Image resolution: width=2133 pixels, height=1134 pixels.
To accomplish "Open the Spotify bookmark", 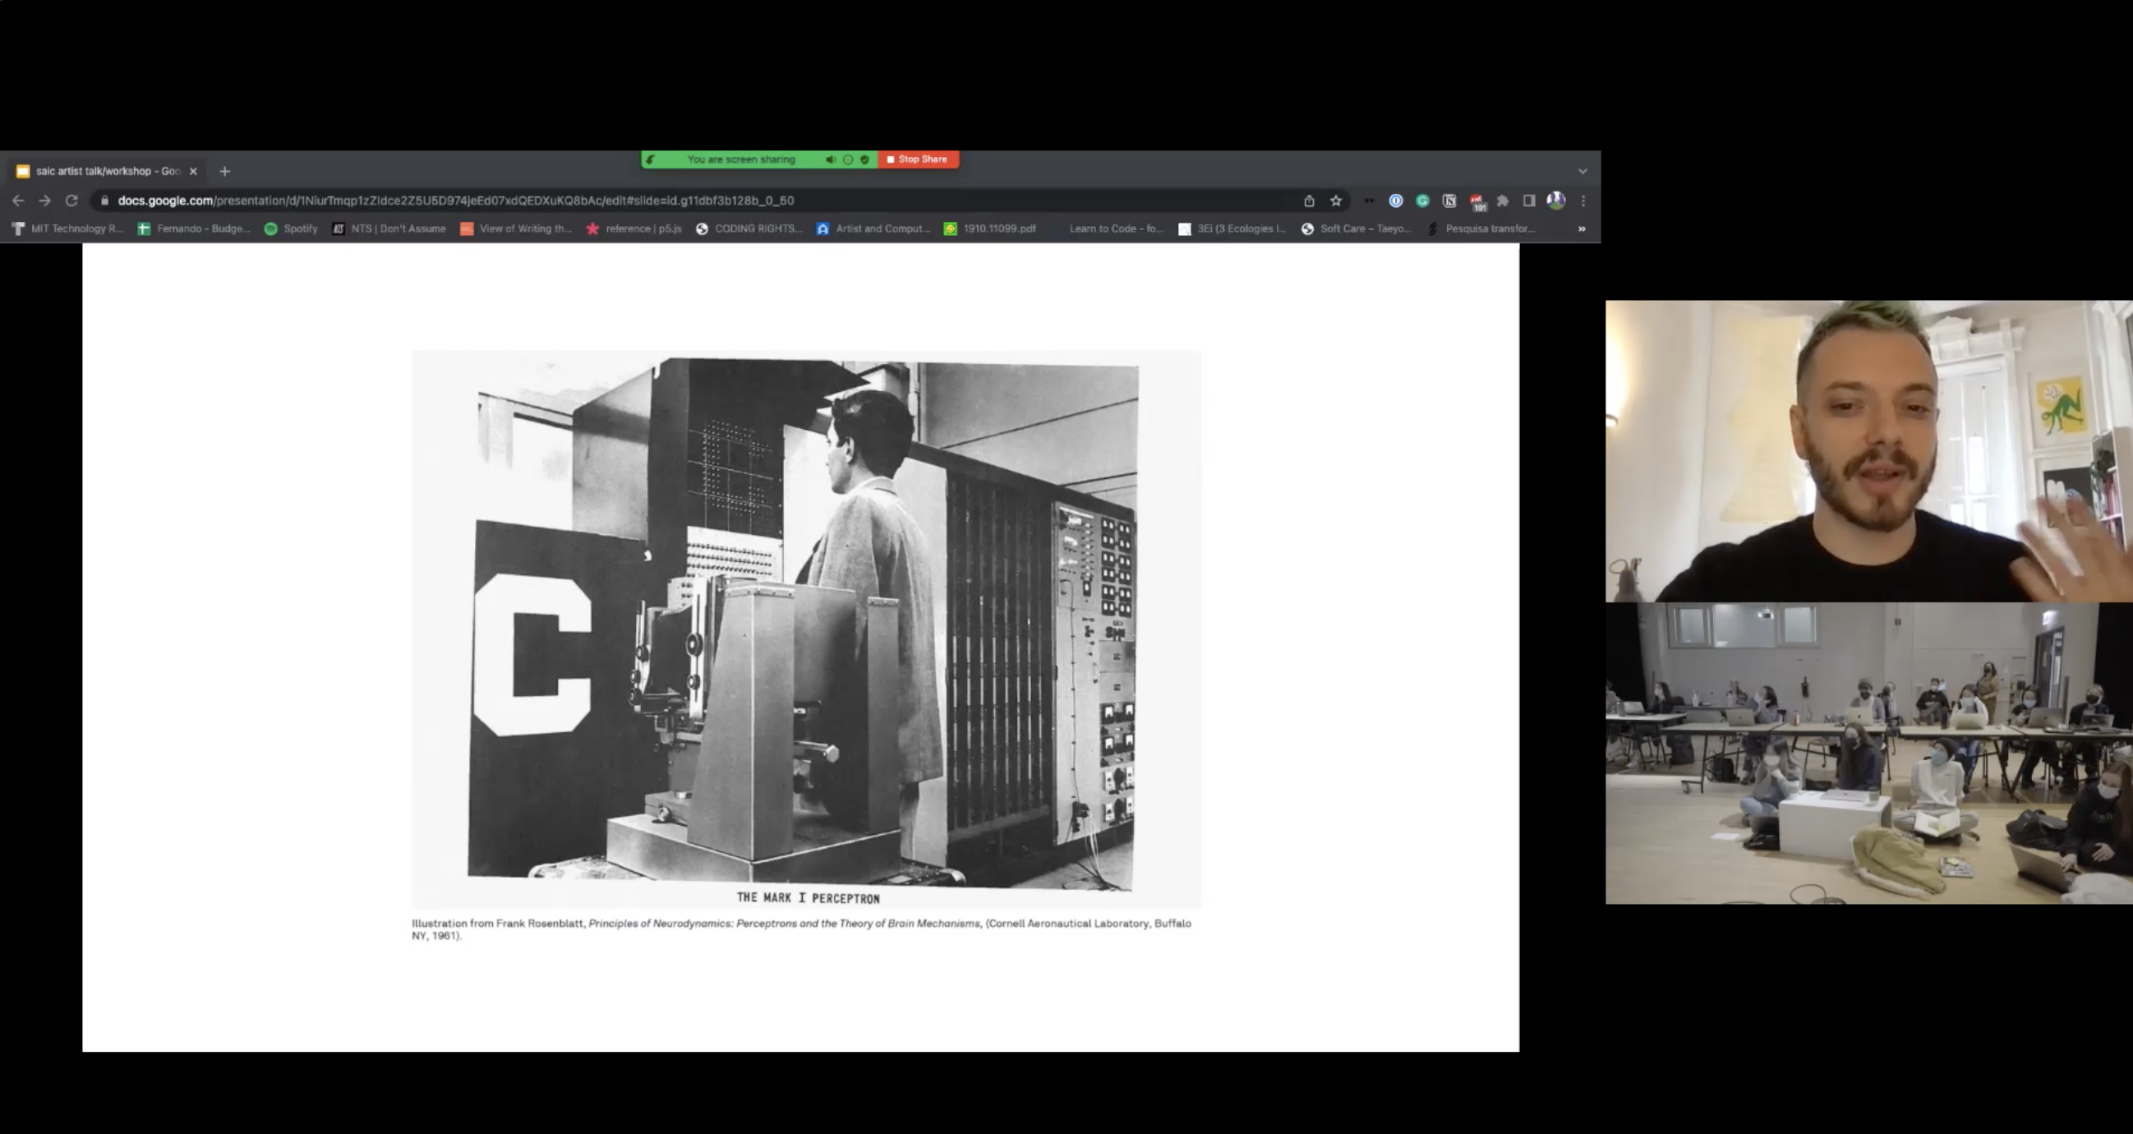I will click(291, 228).
